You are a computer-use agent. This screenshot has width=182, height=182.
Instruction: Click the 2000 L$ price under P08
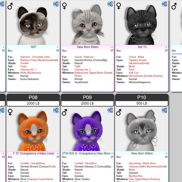pos(33,103)
